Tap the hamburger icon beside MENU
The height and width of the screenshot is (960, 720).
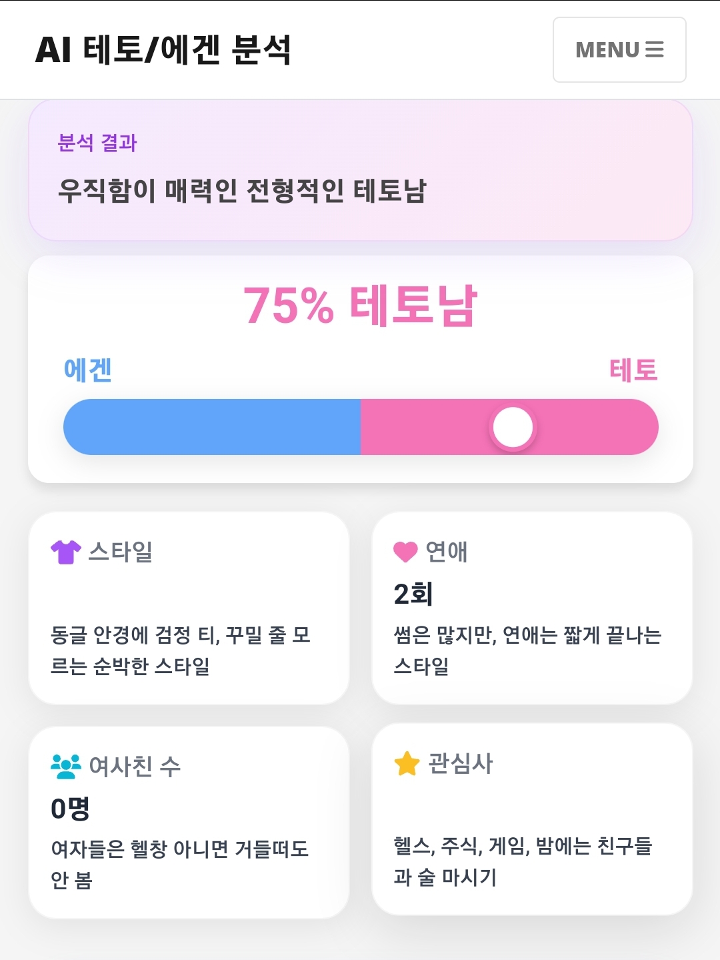[655, 50]
